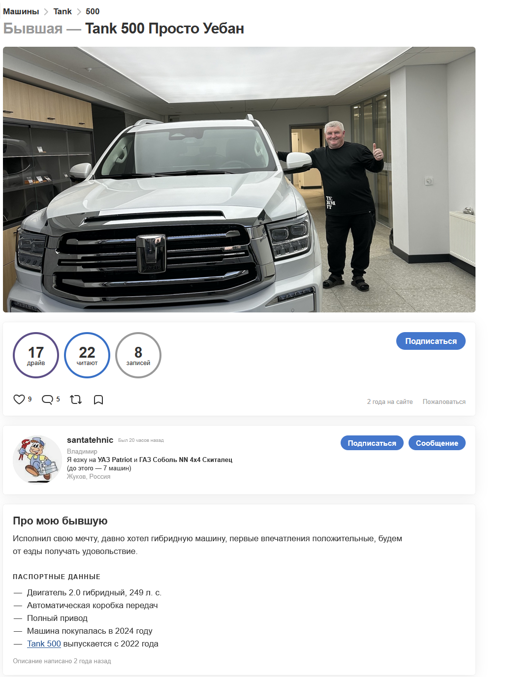Subscribe to user santatehnic
The image size is (507, 677).
tap(372, 443)
